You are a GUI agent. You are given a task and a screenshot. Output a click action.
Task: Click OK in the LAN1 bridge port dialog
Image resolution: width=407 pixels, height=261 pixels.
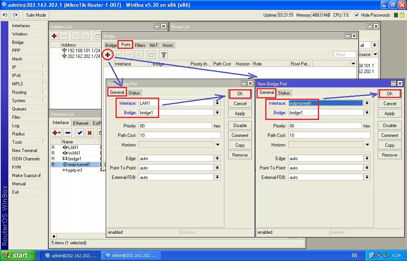click(x=240, y=93)
